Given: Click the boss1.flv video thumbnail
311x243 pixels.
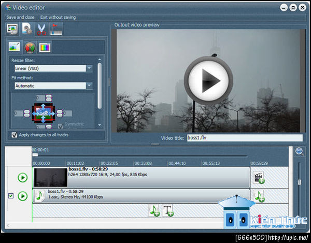Looking at the screenshot, I should coord(51,177).
